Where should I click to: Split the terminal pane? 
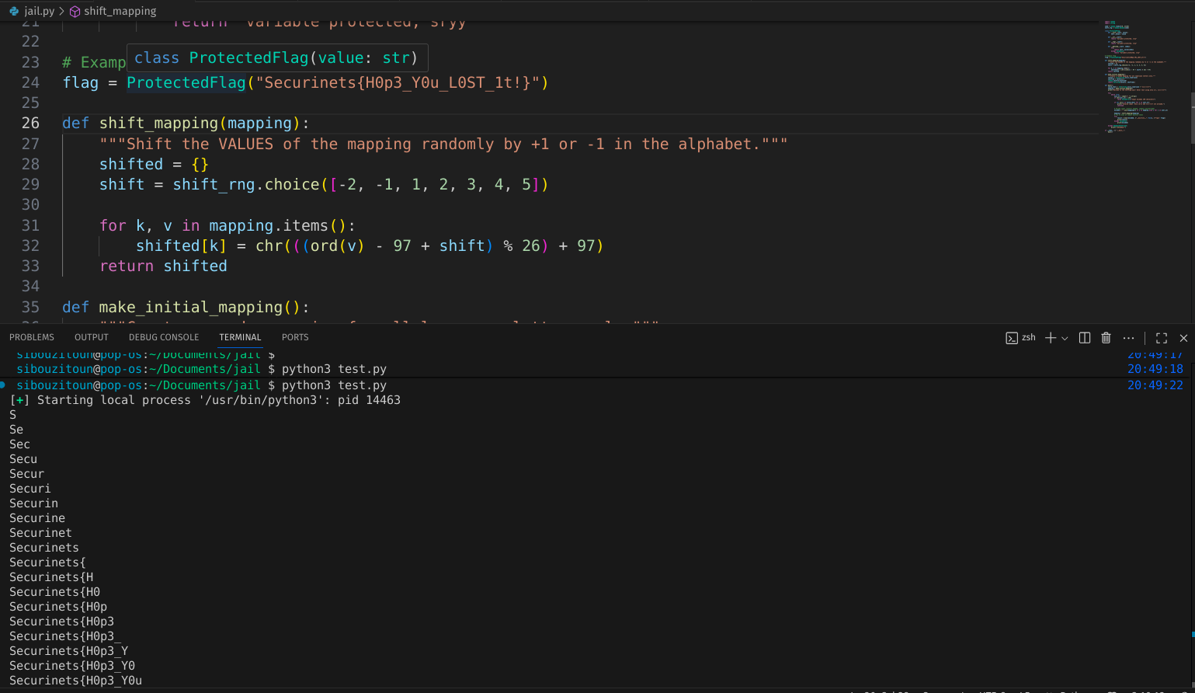[x=1085, y=338]
